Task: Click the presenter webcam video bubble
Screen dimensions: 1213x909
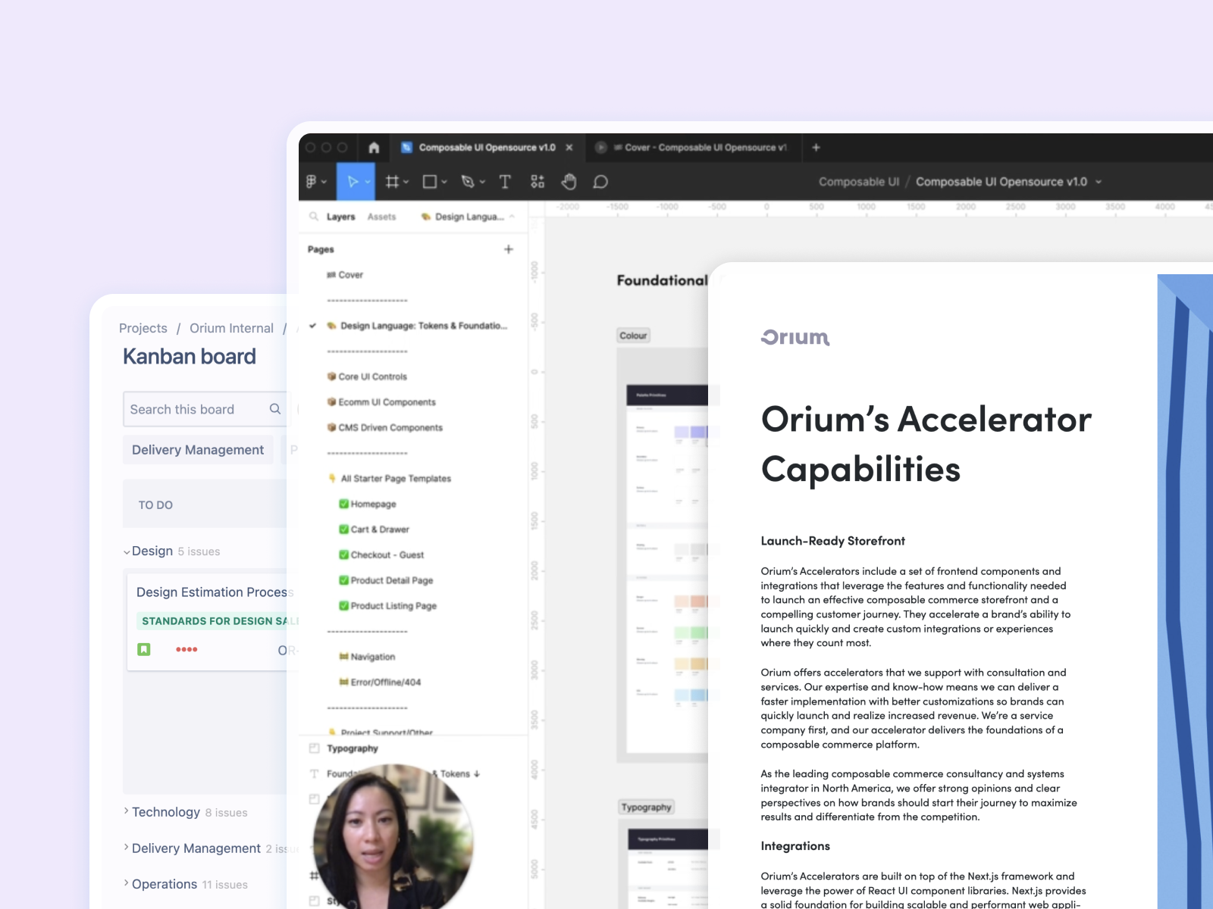Action: click(393, 837)
